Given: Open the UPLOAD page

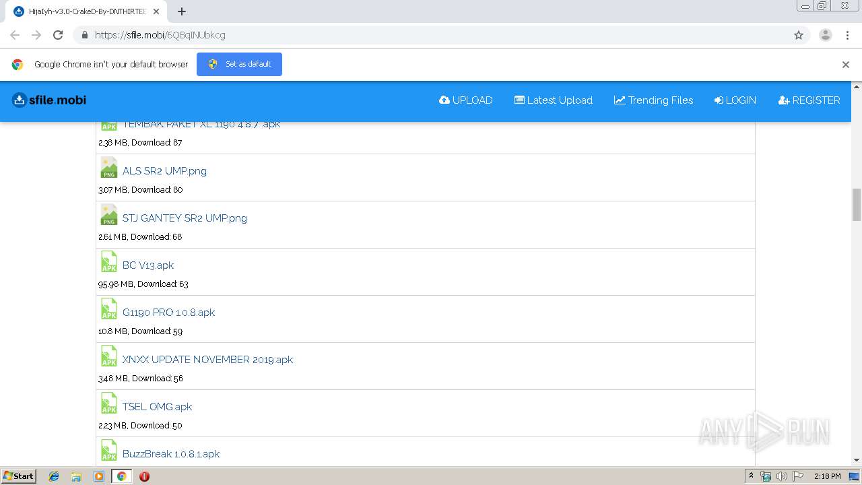Looking at the screenshot, I should (x=466, y=100).
